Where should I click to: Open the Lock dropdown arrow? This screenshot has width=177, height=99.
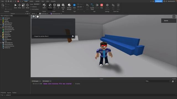[x=83, y=7]
